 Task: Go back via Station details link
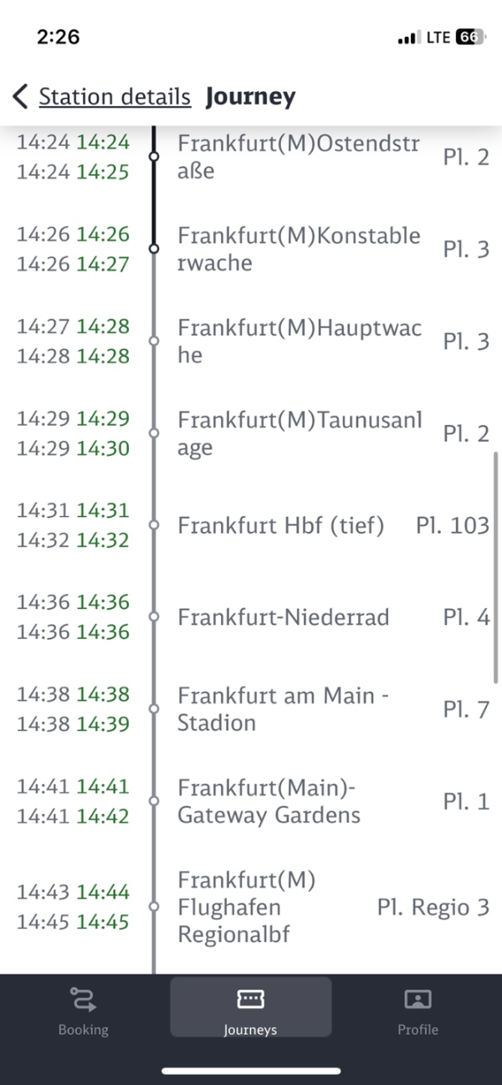click(x=115, y=96)
